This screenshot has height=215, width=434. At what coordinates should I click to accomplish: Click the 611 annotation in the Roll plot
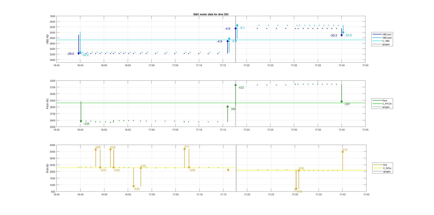(187, 147)
